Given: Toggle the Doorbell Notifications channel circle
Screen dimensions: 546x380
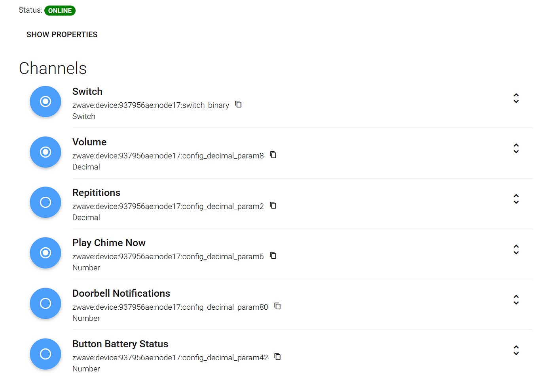Looking at the screenshot, I should point(45,303).
